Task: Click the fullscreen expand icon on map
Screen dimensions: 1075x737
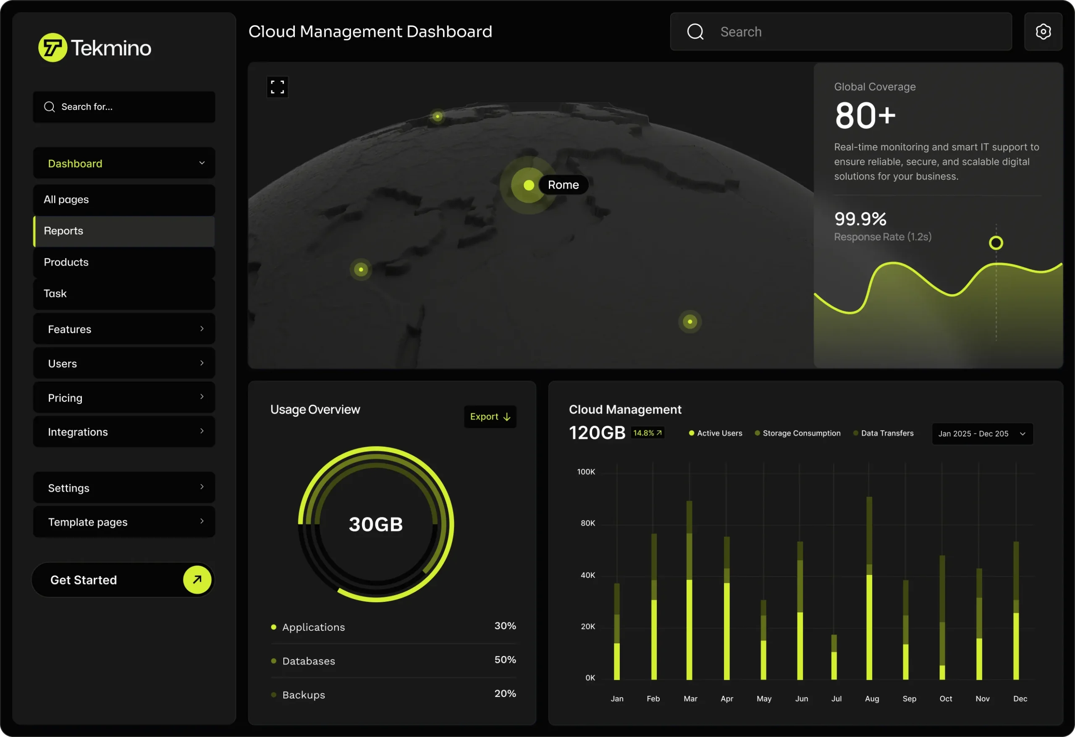Action: tap(277, 87)
